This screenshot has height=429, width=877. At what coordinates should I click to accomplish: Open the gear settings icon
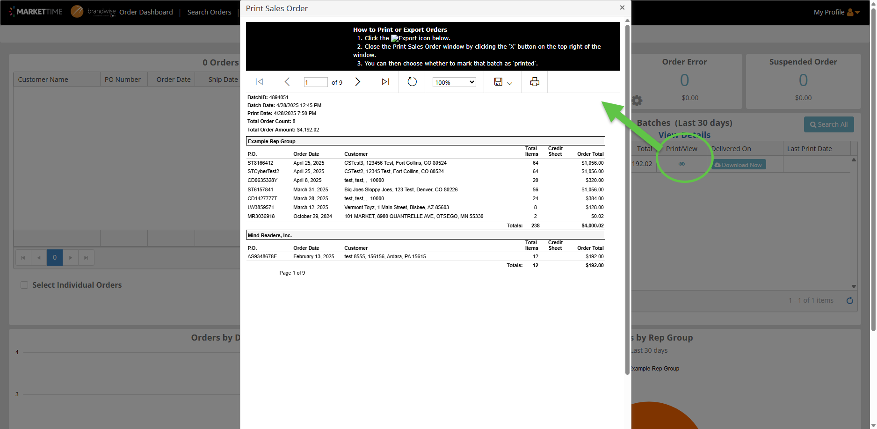click(x=637, y=100)
